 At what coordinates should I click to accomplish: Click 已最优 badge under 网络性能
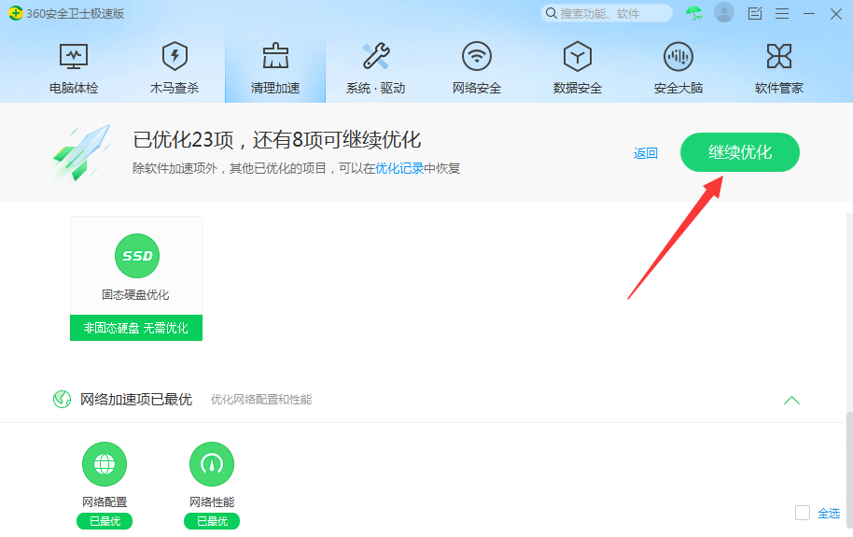[212, 521]
